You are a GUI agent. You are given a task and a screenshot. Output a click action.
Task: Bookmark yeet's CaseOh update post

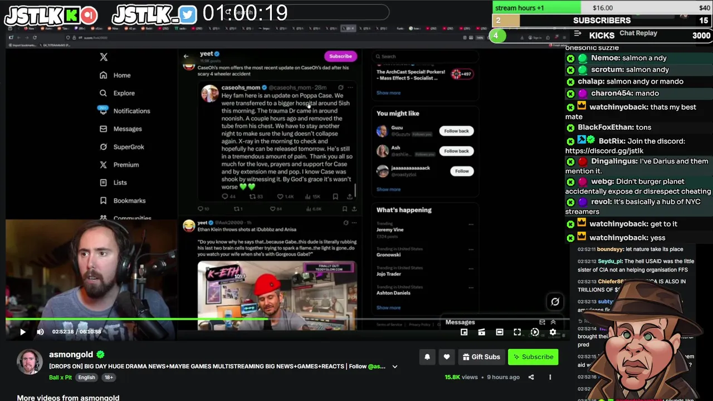pos(344,209)
